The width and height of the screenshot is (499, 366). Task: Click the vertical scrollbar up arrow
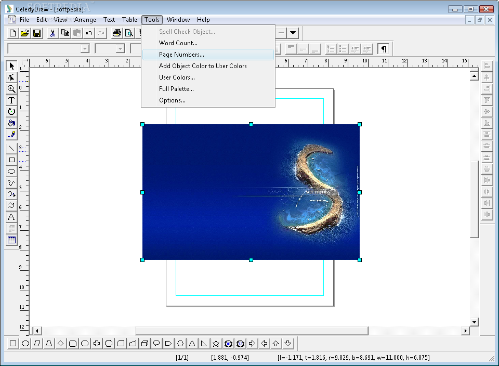click(474, 76)
